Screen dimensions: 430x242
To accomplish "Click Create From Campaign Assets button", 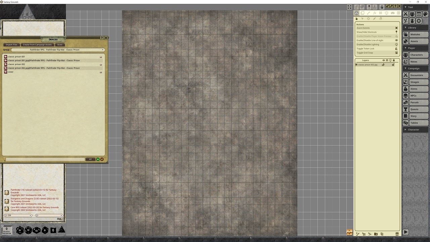I will point(37,45).
